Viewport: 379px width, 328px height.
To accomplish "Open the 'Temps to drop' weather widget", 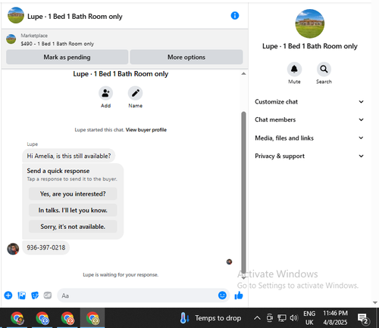I will tap(211, 318).
